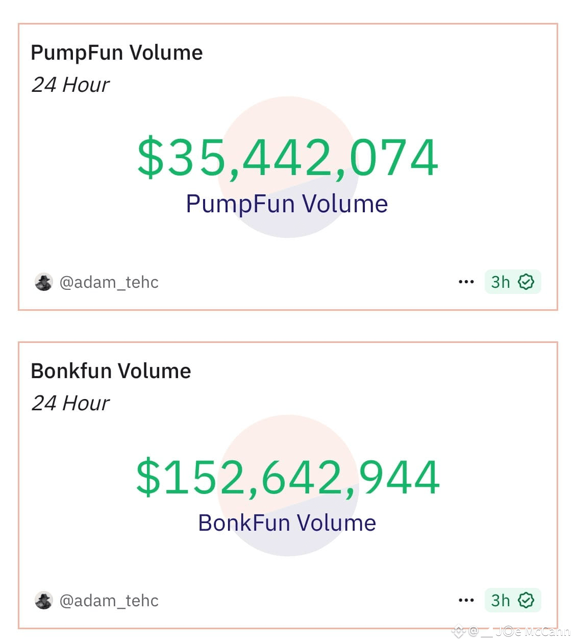Click the 3h refresh badge on PumpFun card
Image resolution: width=575 pixels, height=644 pixels.
pyautogui.click(x=513, y=282)
